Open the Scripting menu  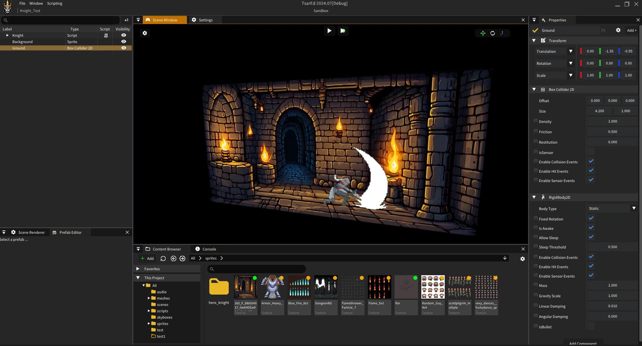click(55, 3)
